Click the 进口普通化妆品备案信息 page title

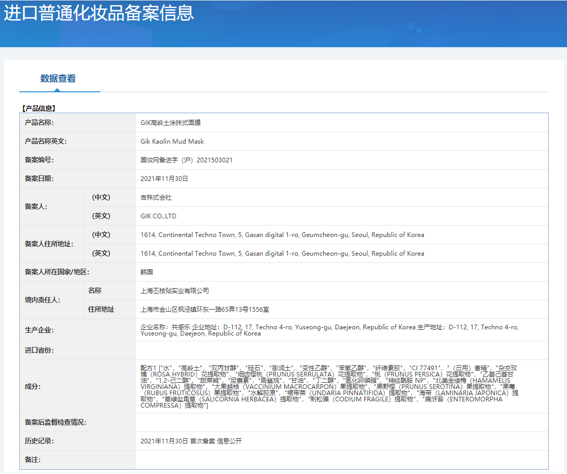tap(99, 13)
